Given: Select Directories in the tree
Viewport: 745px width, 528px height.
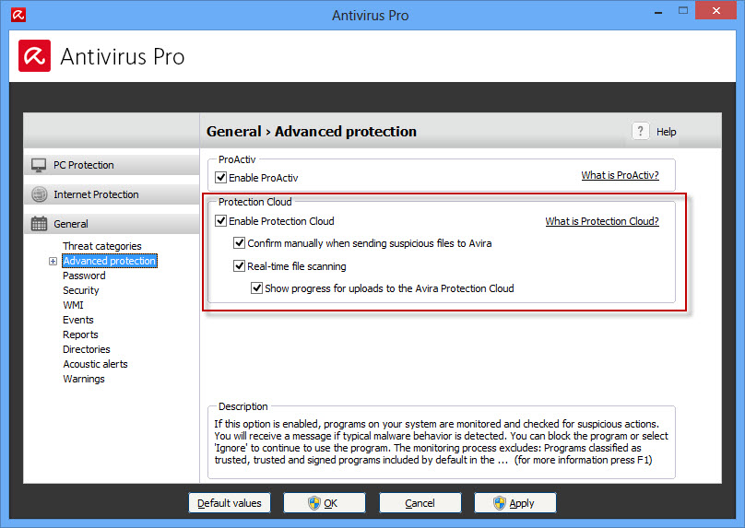Looking at the screenshot, I should coord(87,349).
